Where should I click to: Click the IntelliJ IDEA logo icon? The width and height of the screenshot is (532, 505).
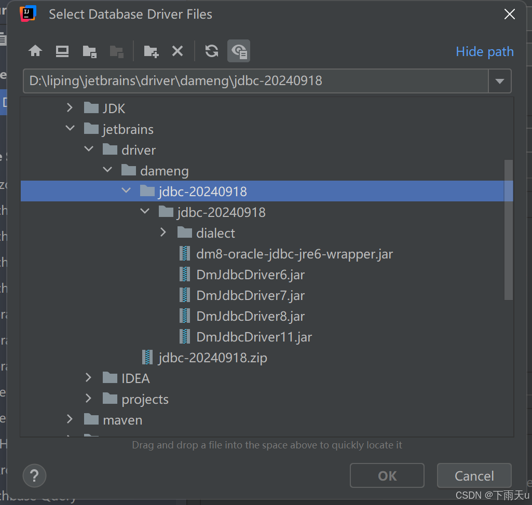pyautogui.click(x=28, y=13)
